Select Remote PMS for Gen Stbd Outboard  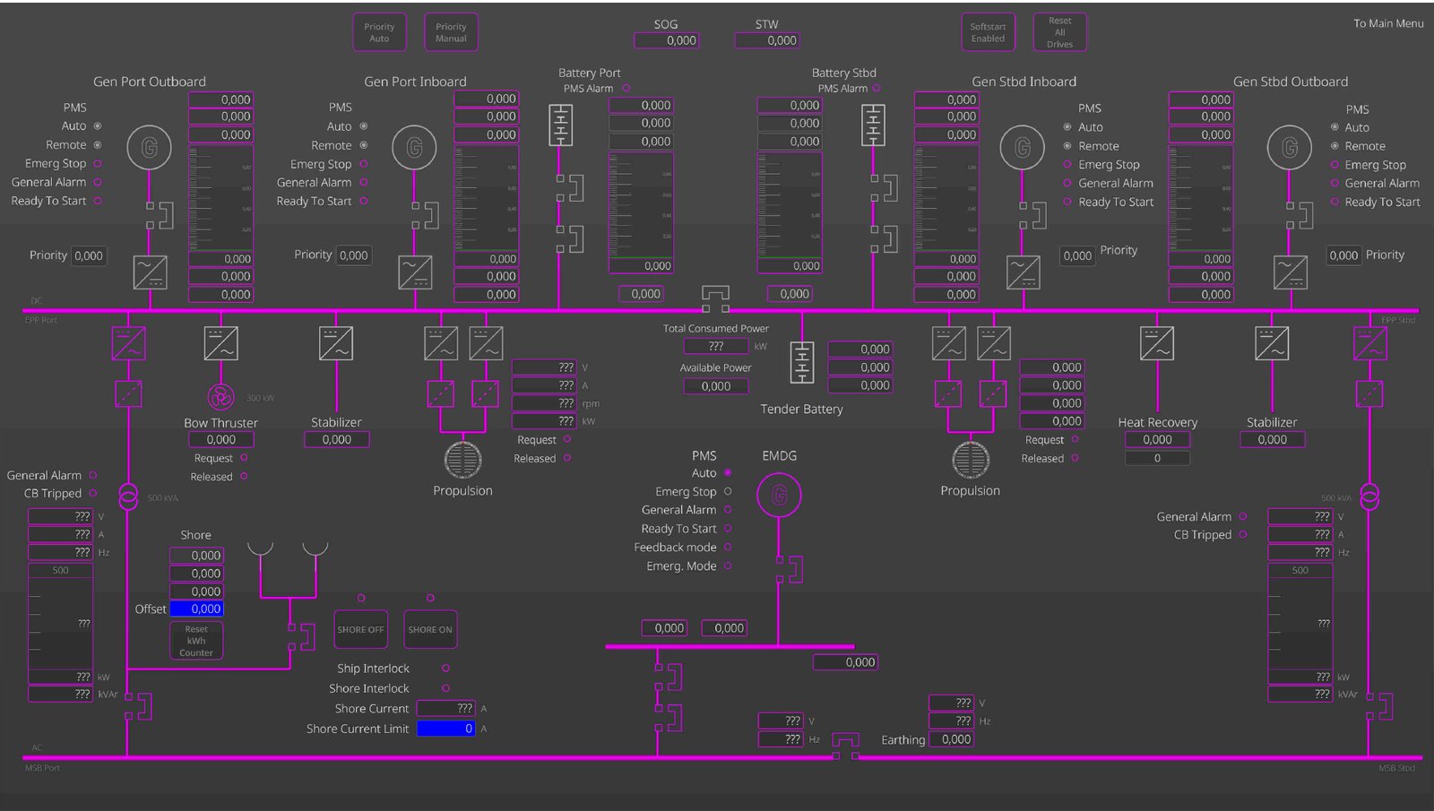coord(1335,146)
